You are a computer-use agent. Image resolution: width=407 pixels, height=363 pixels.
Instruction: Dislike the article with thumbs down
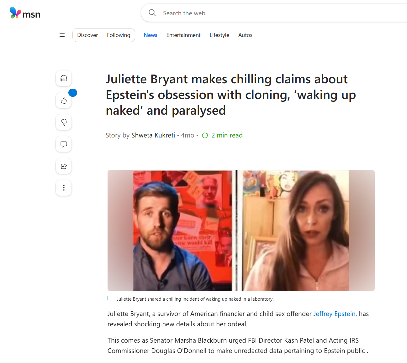click(64, 122)
